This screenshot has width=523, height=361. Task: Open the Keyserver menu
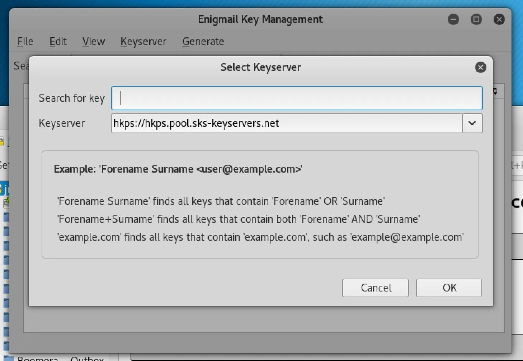click(143, 42)
